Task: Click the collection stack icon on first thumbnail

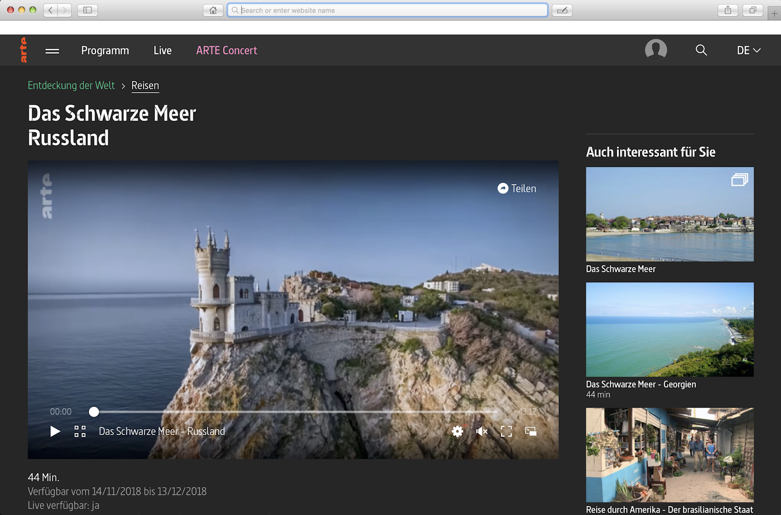Action: click(740, 180)
